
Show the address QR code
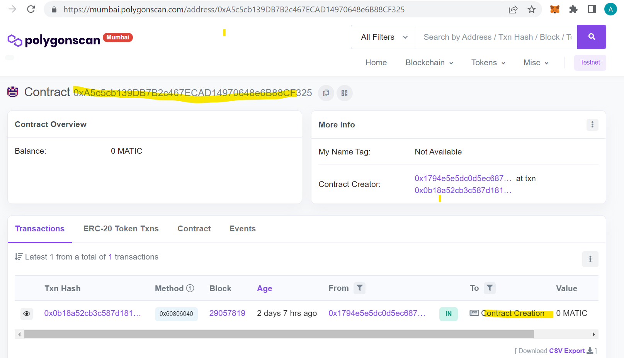[x=344, y=93]
